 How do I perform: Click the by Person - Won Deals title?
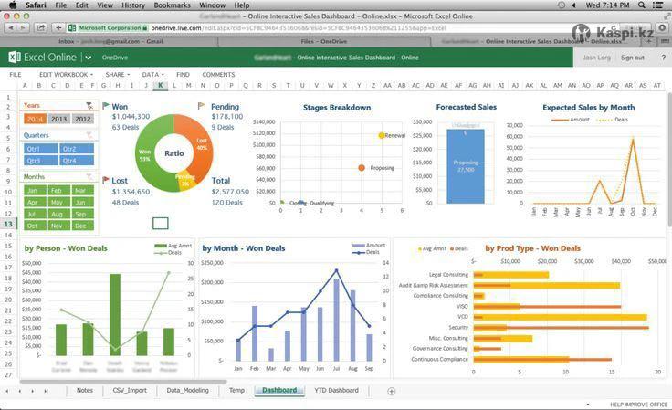point(66,248)
